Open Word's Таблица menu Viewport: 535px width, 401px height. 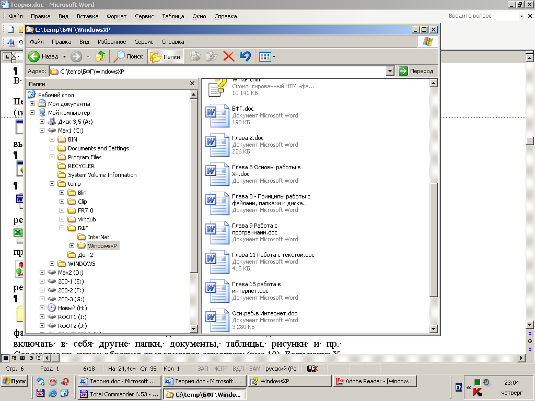pyautogui.click(x=173, y=16)
